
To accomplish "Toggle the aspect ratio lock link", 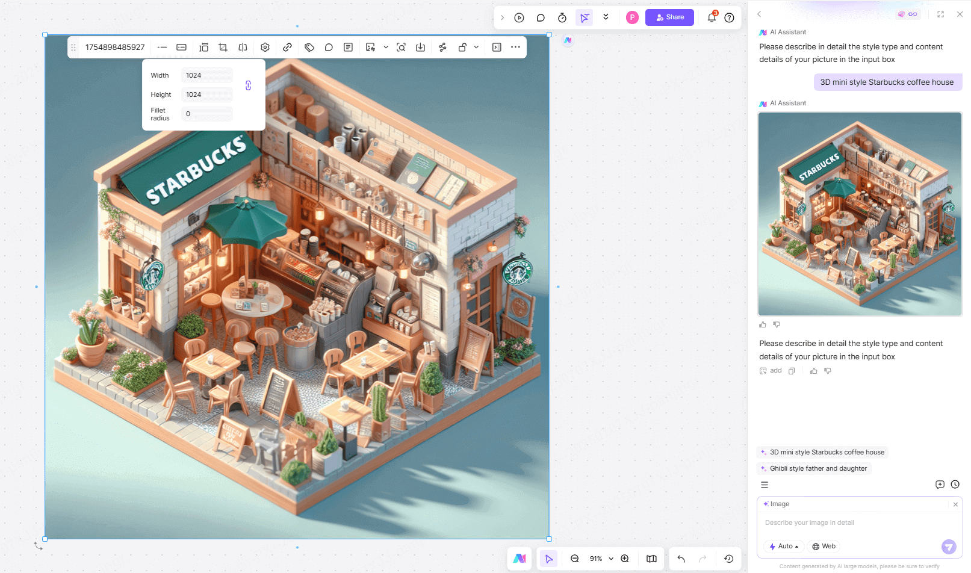I will (248, 85).
